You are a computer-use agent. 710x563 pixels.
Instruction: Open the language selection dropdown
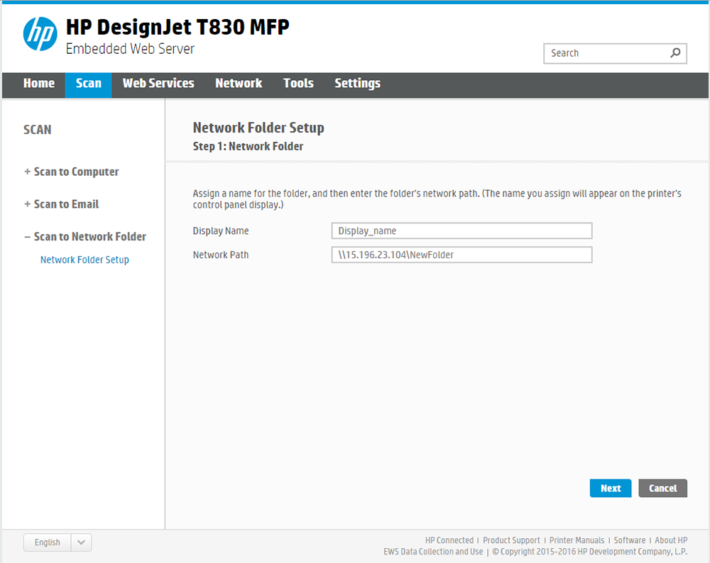click(80, 542)
